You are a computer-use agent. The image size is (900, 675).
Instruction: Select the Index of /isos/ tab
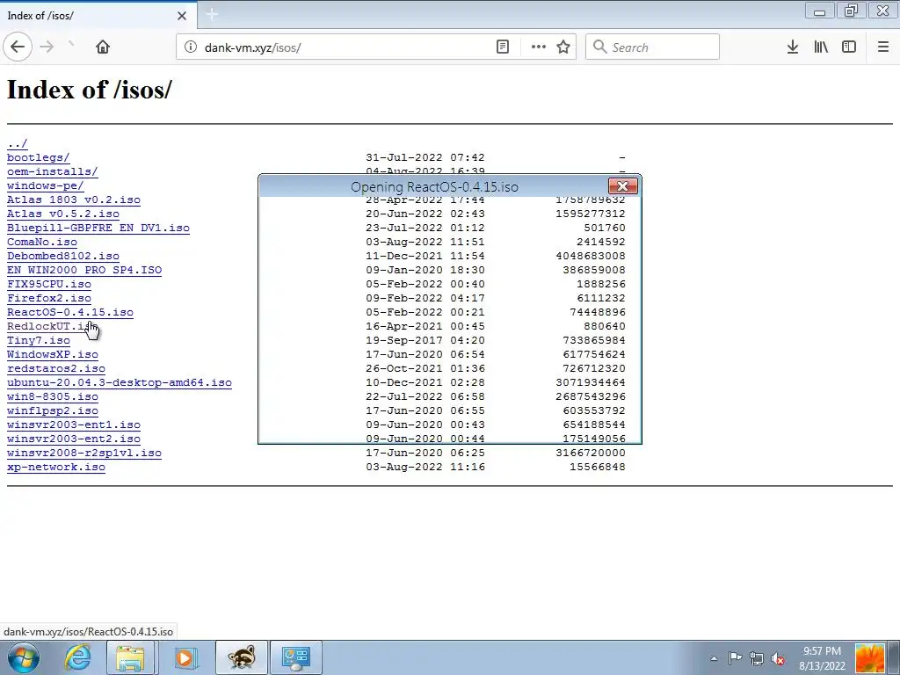click(x=98, y=16)
